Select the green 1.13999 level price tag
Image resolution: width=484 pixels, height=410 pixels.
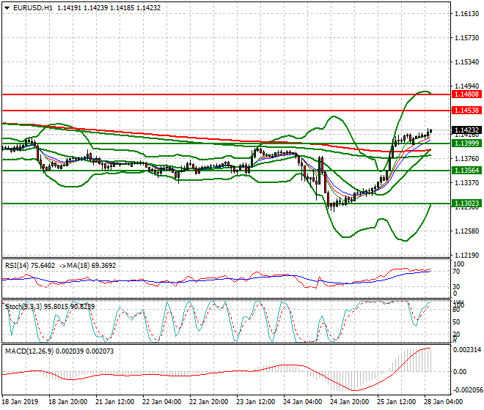coord(466,143)
